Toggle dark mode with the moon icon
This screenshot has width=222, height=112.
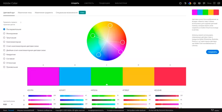[185, 3]
